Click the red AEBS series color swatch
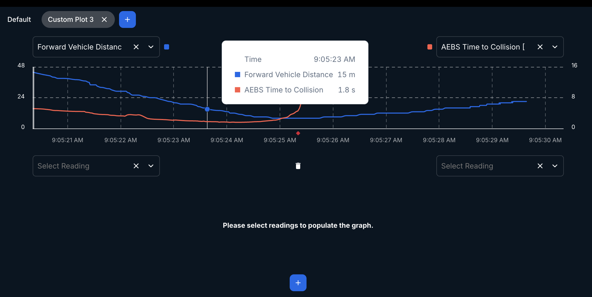The width and height of the screenshot is (592, 297). coord(430,47)
